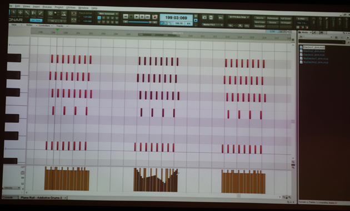Viewport: 350px width, 211px height.
Task: Jump to end with fast-forward button
Action: coord(147,17)
